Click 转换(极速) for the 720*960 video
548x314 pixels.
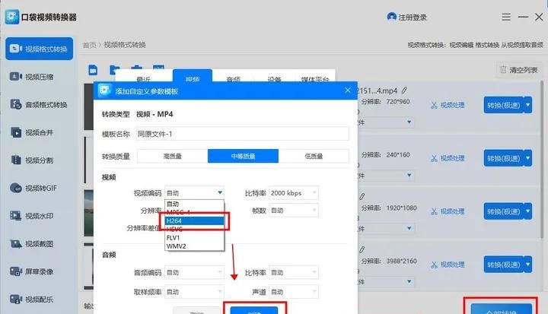[504, 105]
